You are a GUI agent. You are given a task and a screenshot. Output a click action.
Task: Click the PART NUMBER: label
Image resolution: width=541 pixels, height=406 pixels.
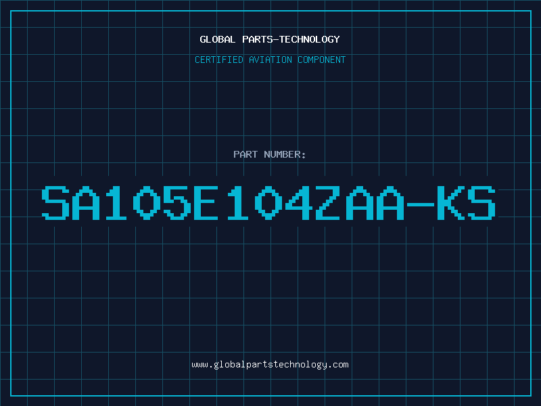click(270, 154)
